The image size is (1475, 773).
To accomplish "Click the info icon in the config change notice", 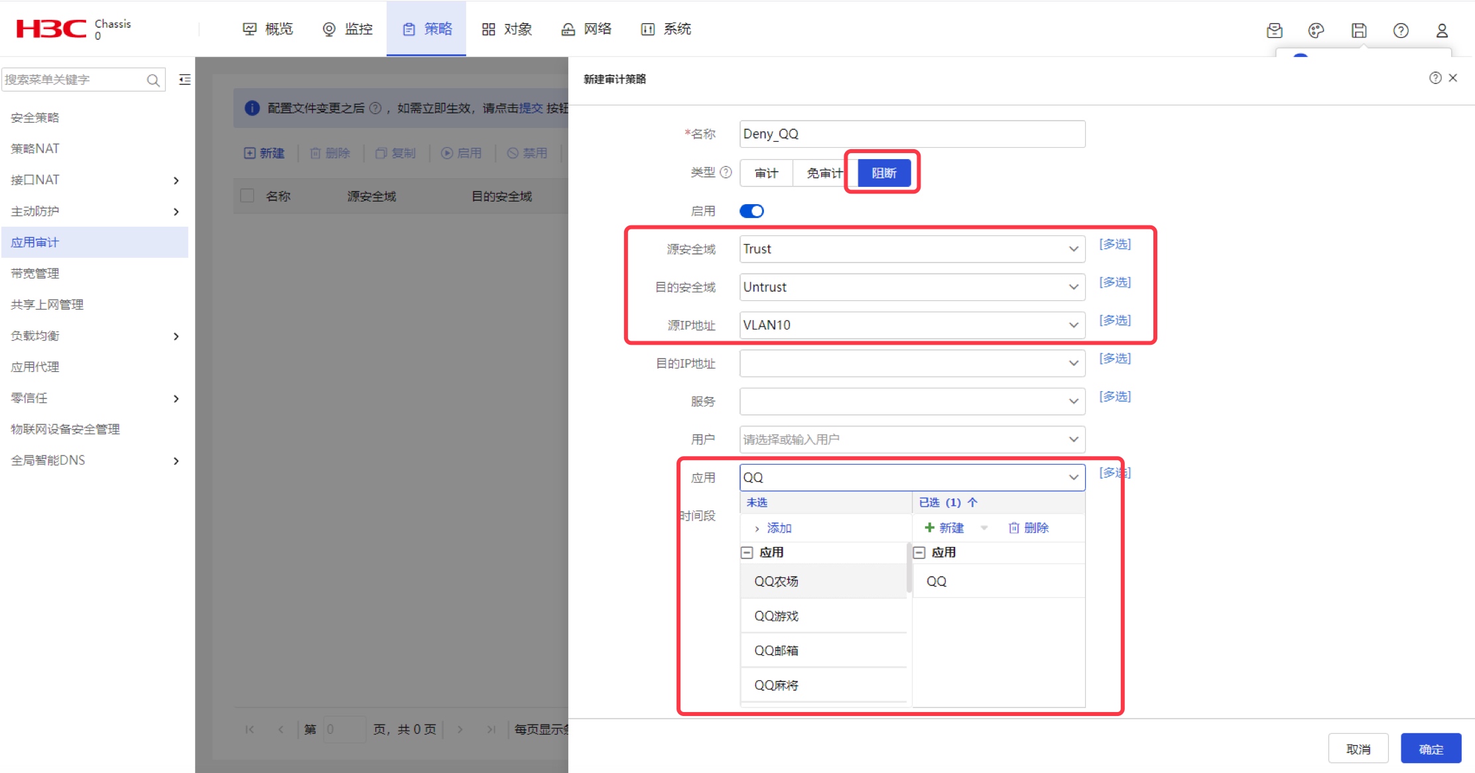I will [x=252, y=108].
